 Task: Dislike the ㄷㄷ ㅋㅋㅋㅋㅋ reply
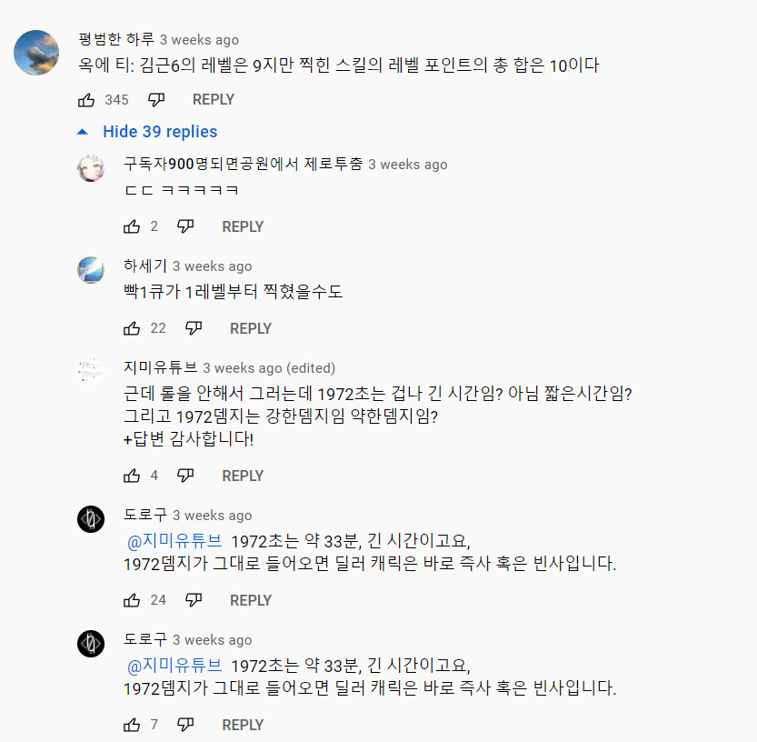point(185,226)
